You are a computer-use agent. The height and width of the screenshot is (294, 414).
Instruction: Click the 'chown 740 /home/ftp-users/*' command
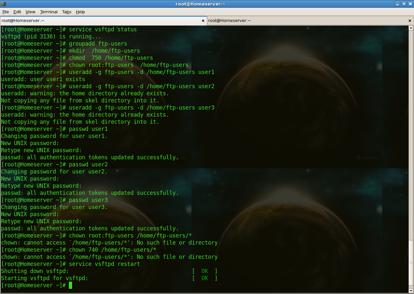pyautogui.click(x=113, y=250)
